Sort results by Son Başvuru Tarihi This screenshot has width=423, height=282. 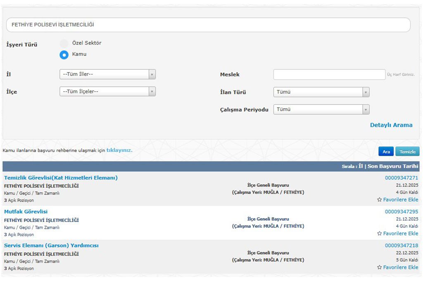(392, 166)
